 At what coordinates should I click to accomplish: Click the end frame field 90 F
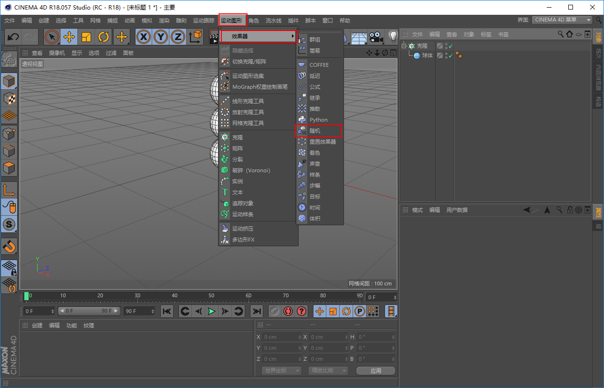coord(139,311)
